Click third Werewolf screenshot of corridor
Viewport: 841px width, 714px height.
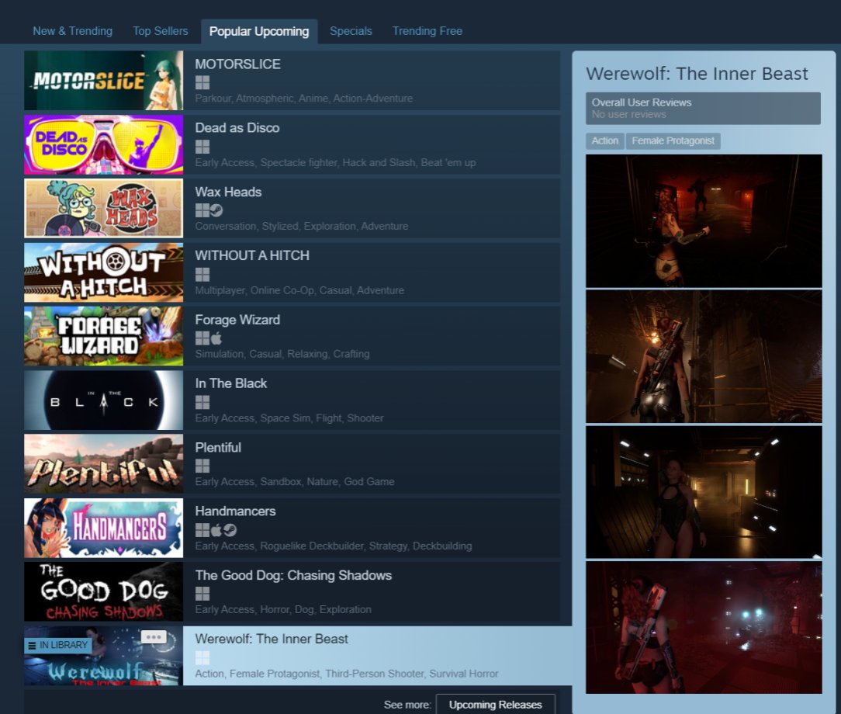(x=704, y=492)
